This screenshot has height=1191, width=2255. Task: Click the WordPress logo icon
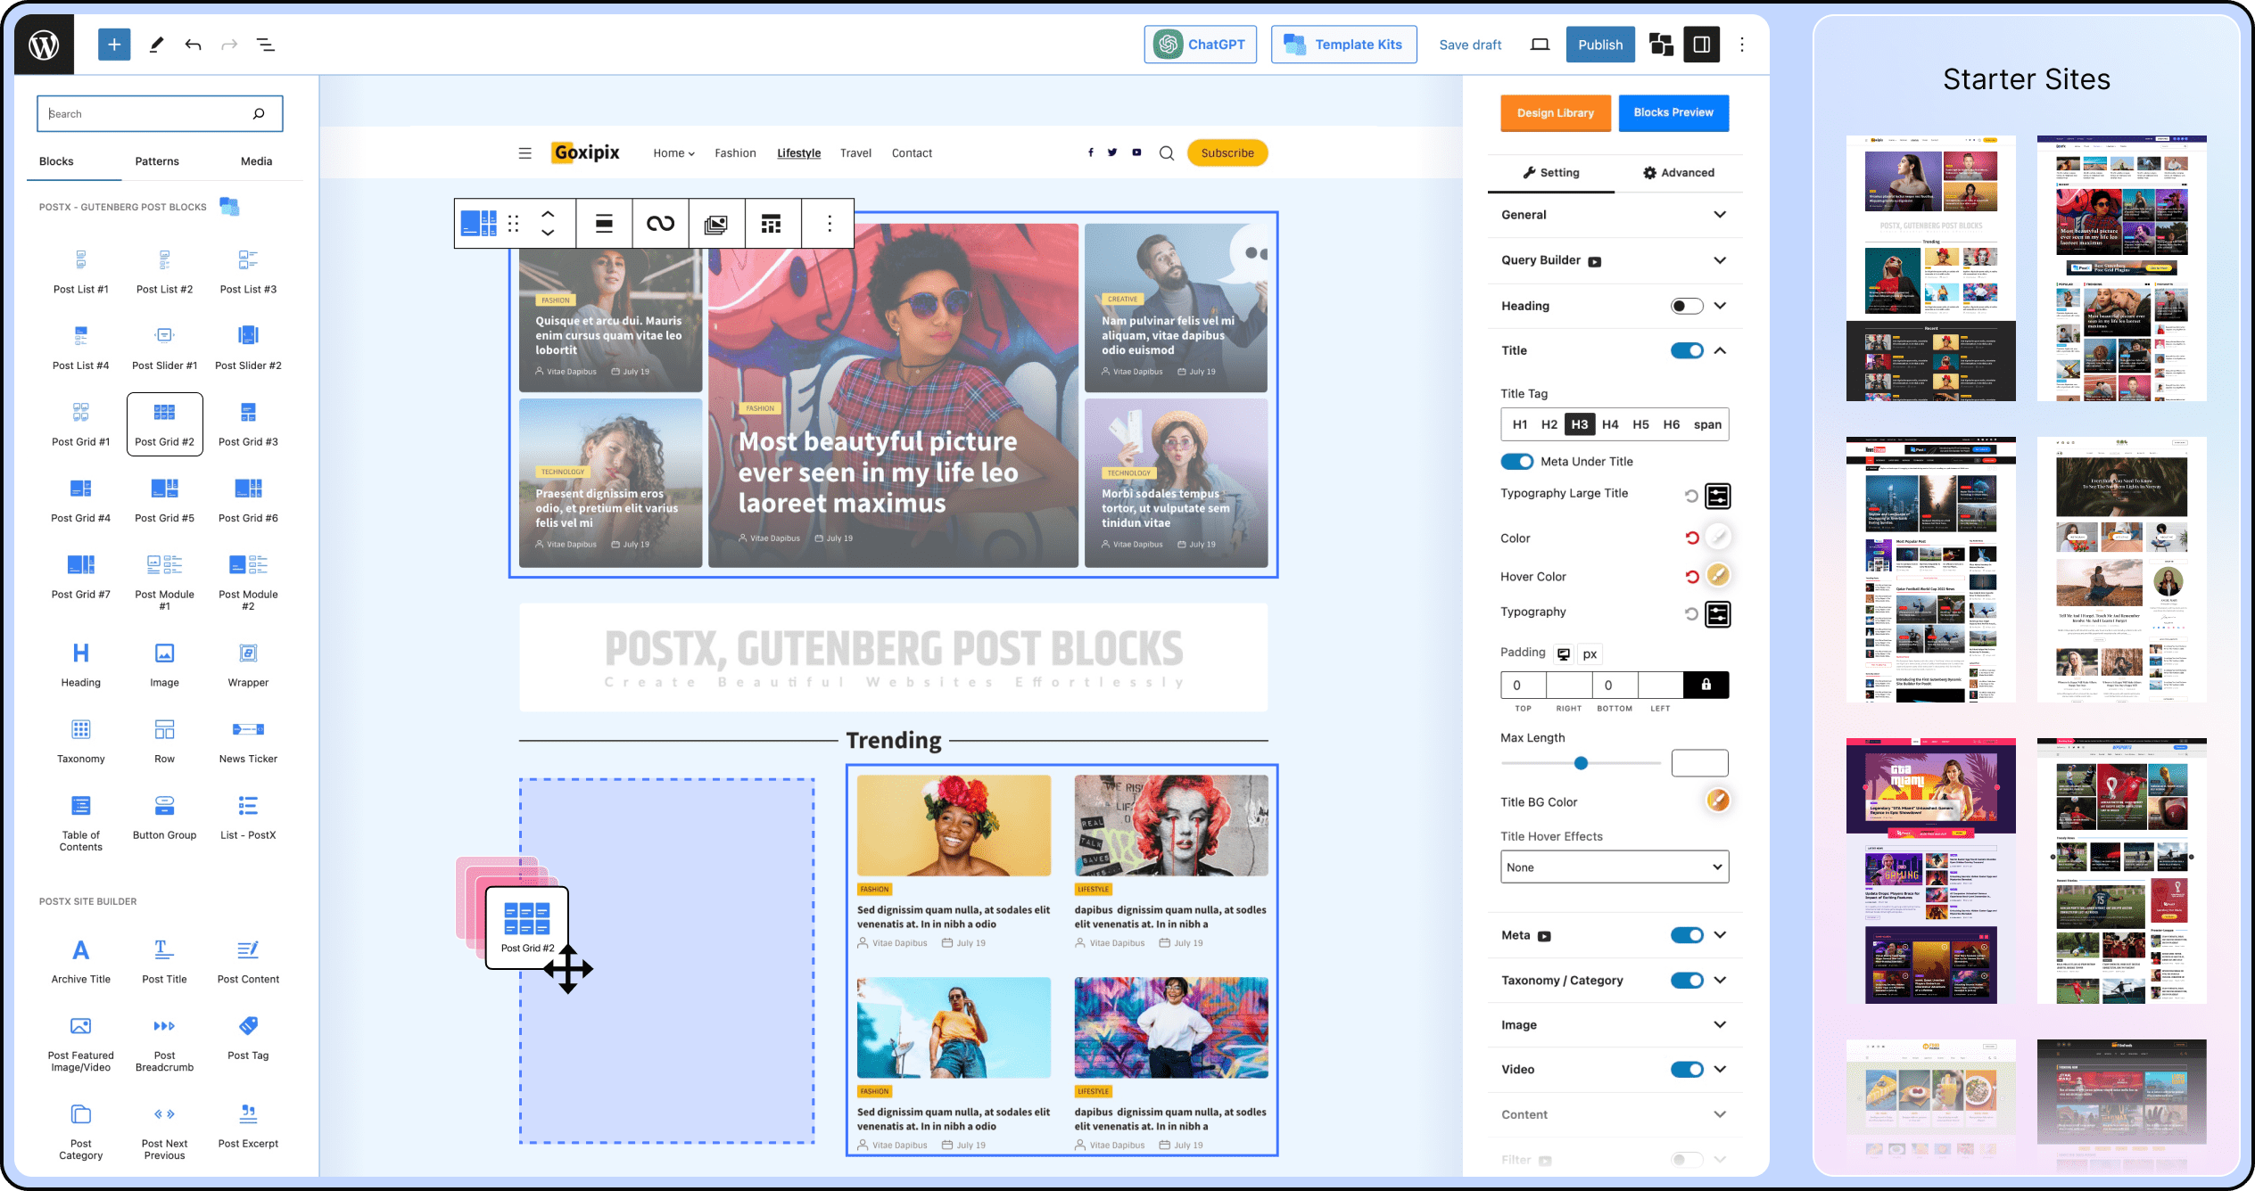coord(44,44)
